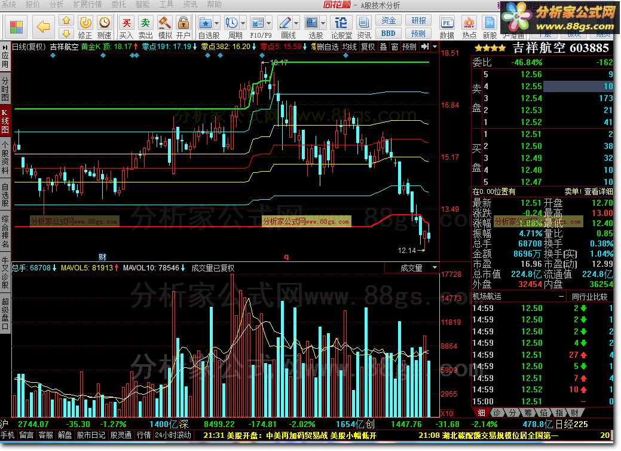
Task: Click the 资金 button
Action: 388,20
